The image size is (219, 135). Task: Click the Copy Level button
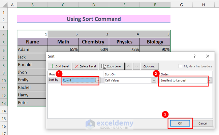click(x=112, y=66)
